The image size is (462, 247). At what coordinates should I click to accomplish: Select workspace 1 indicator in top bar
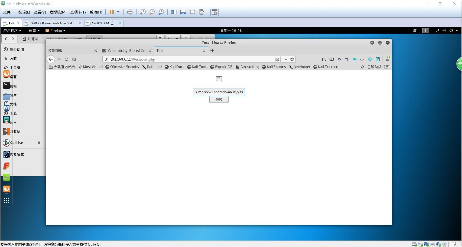pos(425,31)
